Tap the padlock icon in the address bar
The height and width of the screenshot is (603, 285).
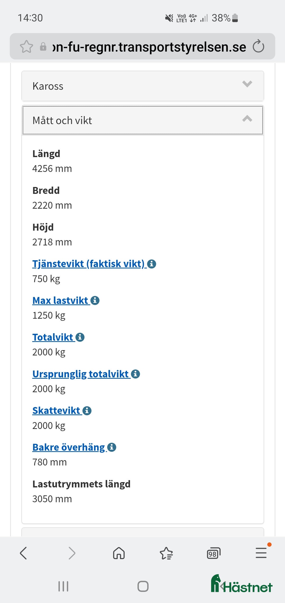pos(43,46)
